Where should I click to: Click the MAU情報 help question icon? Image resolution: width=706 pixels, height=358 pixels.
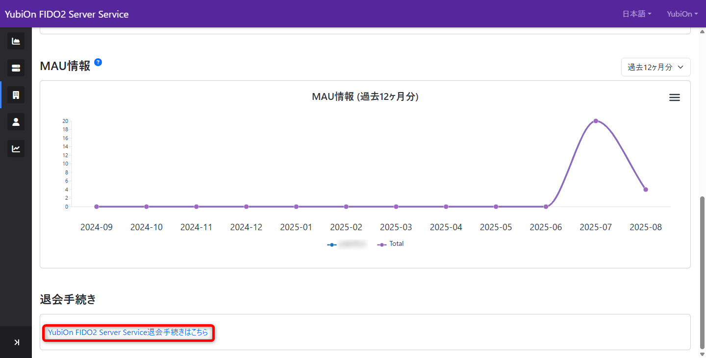coord(98,62)
